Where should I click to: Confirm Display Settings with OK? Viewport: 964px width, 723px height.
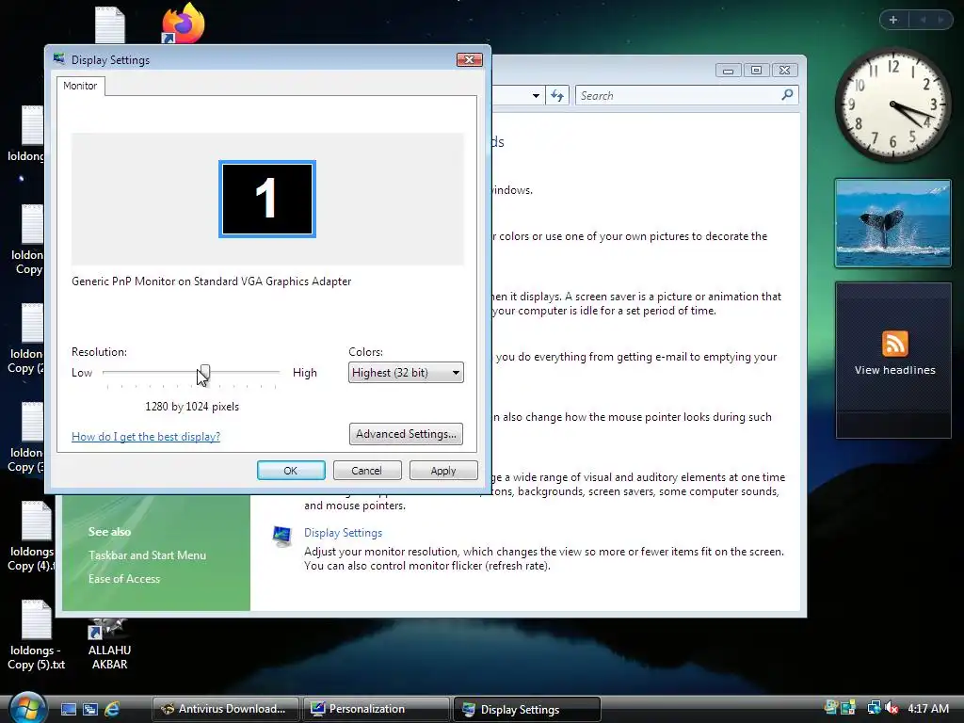pos(291,471)
